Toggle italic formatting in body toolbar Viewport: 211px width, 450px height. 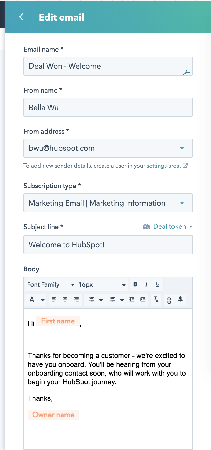click(x=146, y=284)
